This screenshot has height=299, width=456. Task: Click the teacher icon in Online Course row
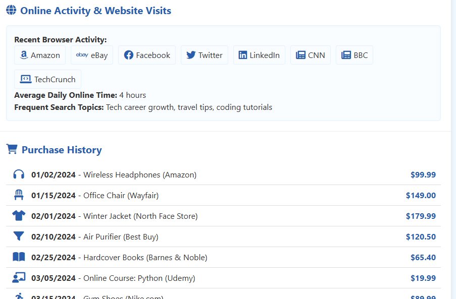coord(19,277)
